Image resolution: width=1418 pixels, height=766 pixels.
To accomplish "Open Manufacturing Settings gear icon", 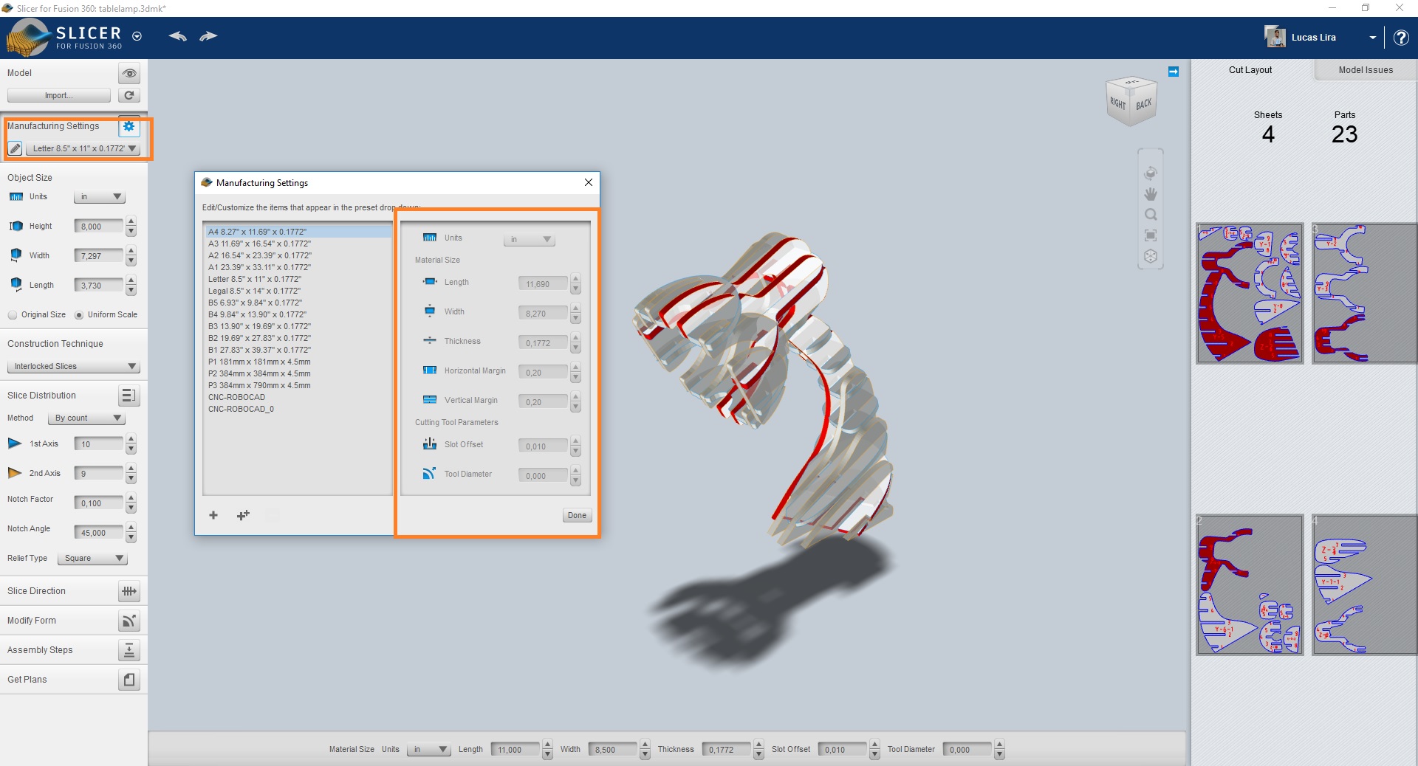I will pyautogui.click(x=129, y=126).
